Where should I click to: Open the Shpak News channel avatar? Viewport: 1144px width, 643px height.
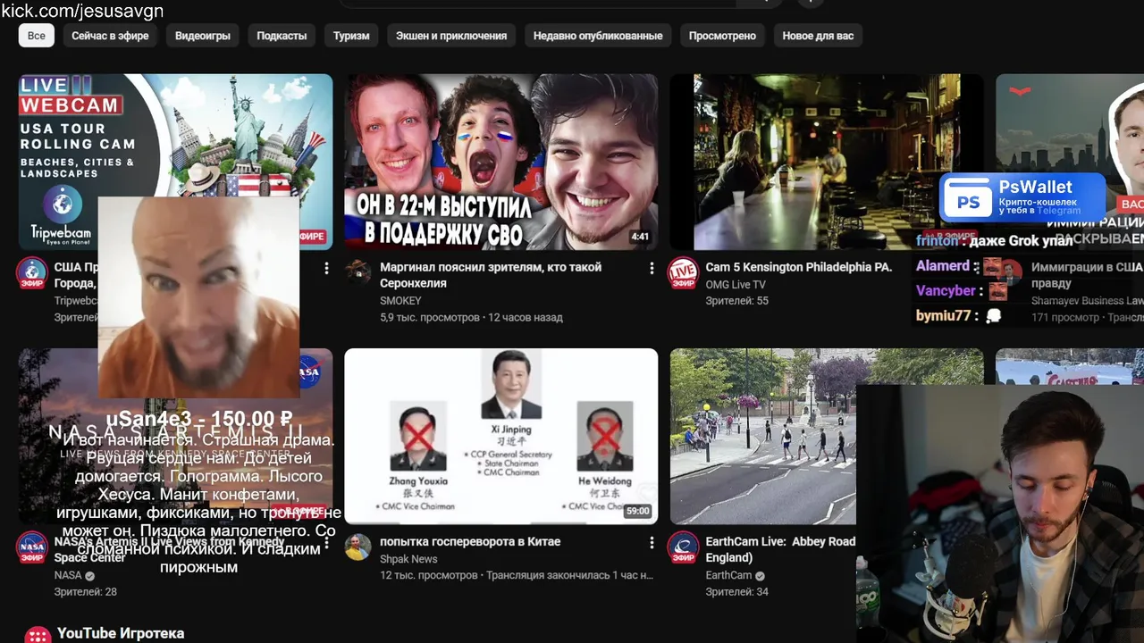(358, 547)
